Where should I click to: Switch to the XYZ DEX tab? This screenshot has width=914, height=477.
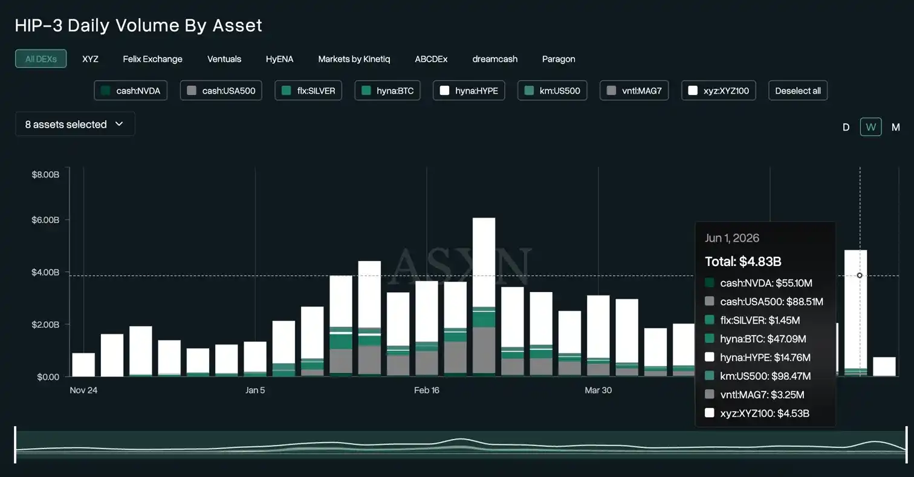(x=90, y=59)
